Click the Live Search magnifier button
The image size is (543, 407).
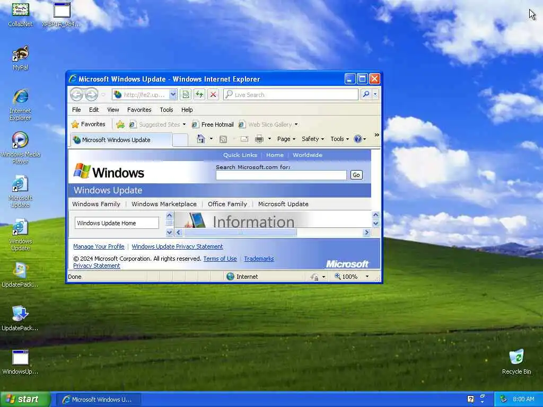coord(366,94)
